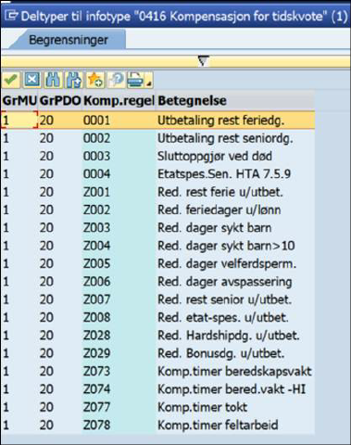Click rule code Z078
The image size is (351, 445).
96,425
